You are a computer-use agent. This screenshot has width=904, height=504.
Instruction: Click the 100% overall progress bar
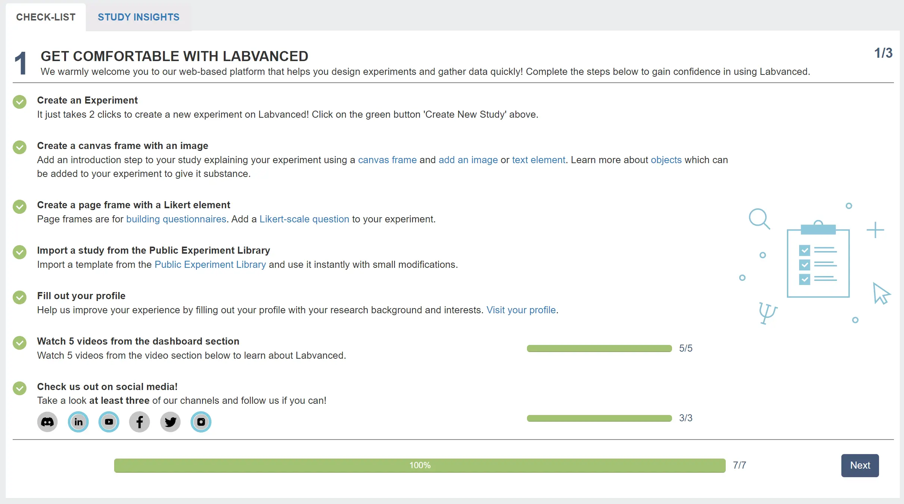coord(420,465)
